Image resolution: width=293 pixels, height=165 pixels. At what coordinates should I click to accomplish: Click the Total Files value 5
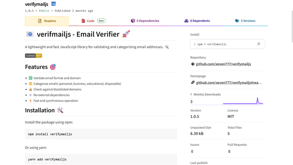click(228, 133)
